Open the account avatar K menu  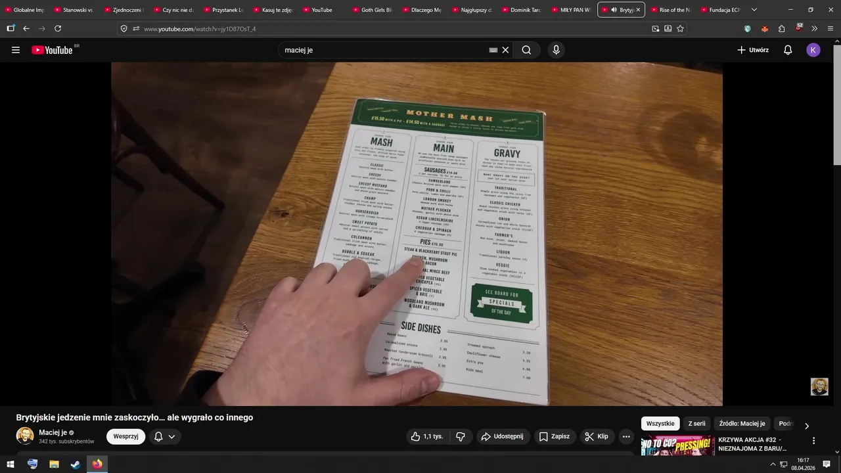(x=813, y=50)
